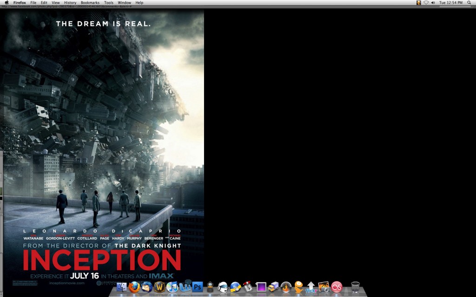
Task: Open the penguin chat app in dock
Action: (x=210, y=286)
